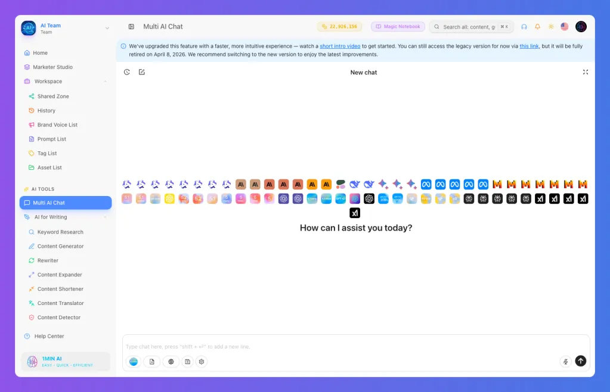Open chat settings gear below input
610x392 pixels.
point(202,362)
